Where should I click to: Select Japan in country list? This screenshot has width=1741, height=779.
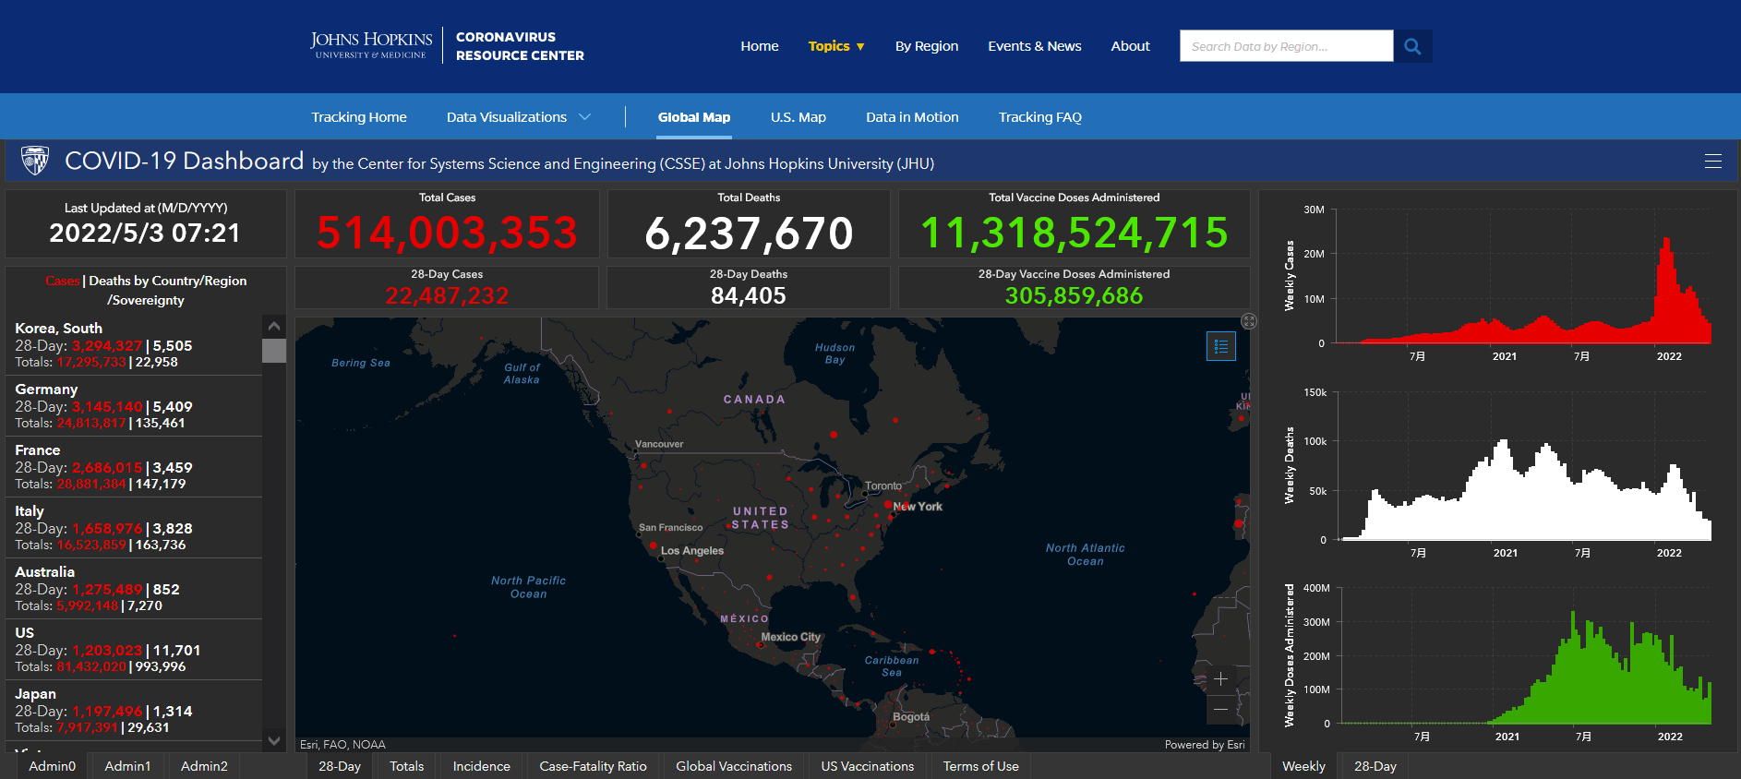(134, 711)
